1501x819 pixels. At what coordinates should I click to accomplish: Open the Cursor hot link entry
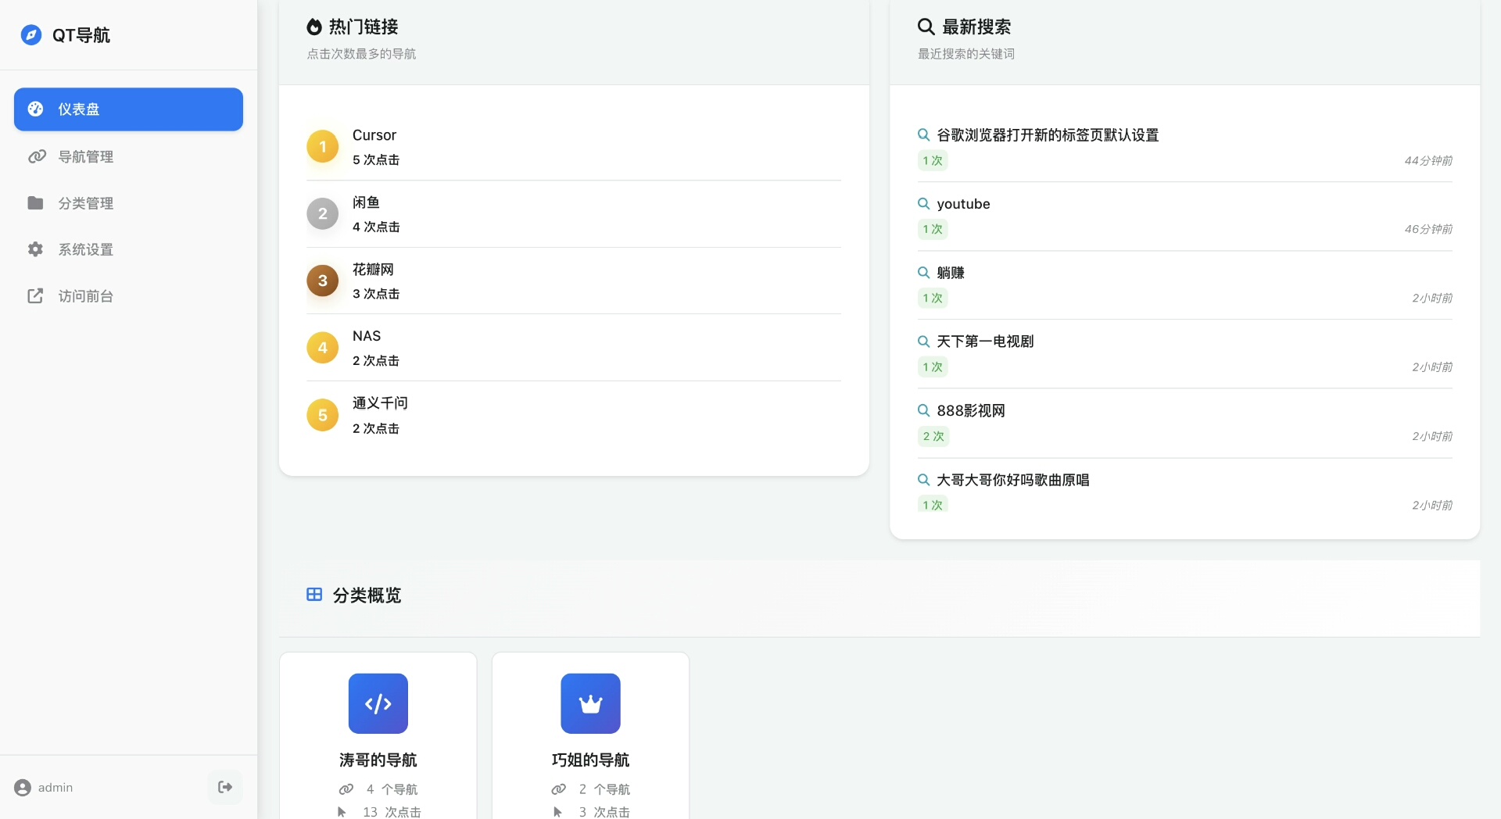[x=374, y=135]
